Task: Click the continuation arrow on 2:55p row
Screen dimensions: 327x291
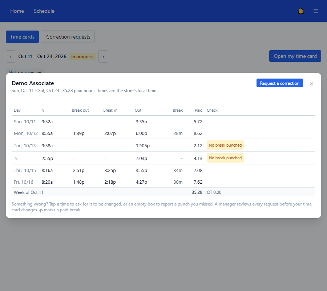Action: tap(16, 159)
